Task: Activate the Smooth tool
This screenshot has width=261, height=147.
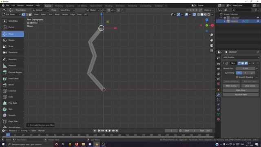Action: pos(13,115)
